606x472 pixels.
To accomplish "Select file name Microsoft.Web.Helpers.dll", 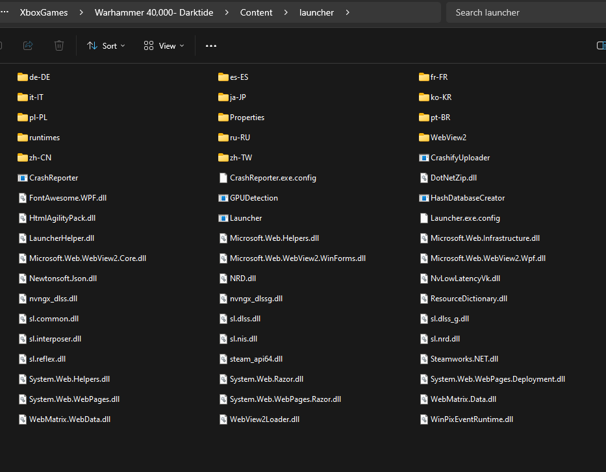I will [274, 238].
